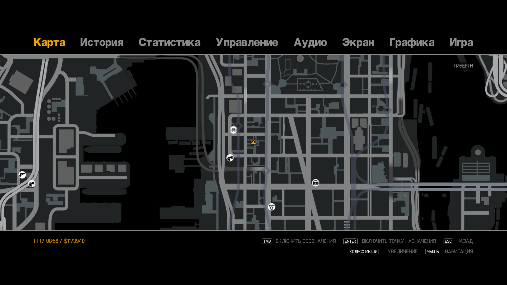Select the burger restaurant map icon
The image size is (507, 285).
coord(316,183)
